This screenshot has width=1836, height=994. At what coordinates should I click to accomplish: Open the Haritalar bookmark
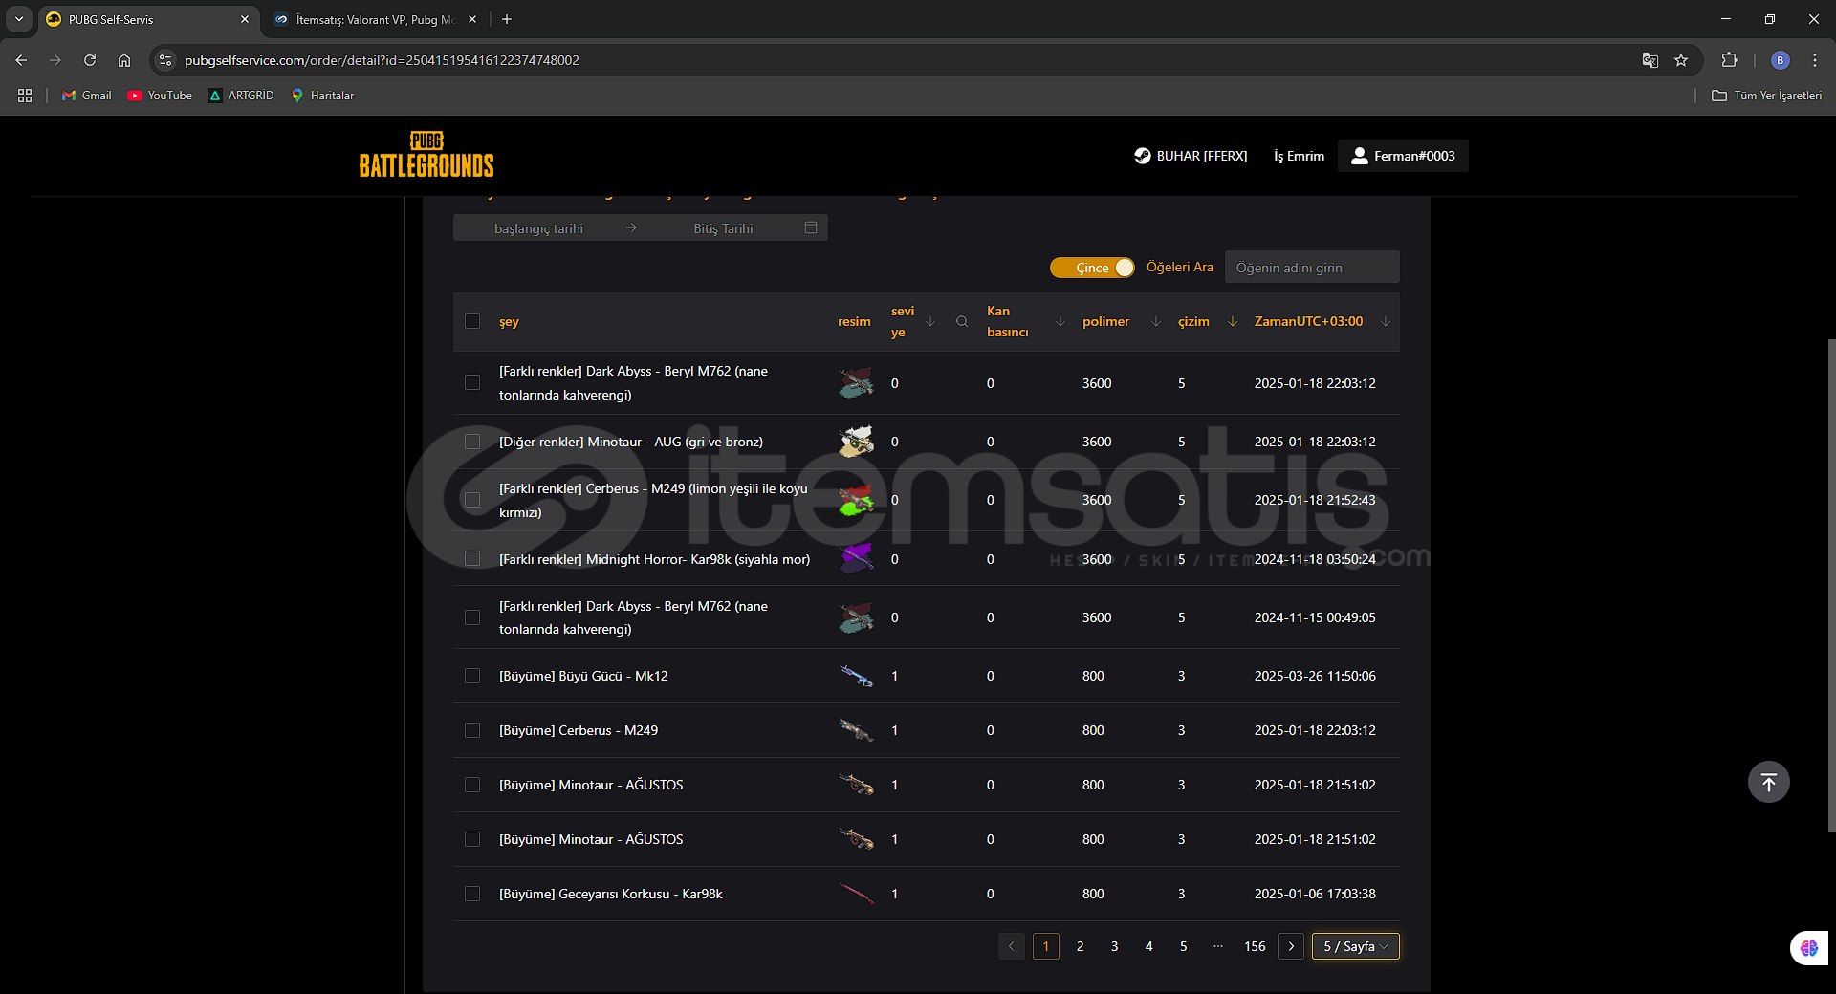[x=322, y=96]
